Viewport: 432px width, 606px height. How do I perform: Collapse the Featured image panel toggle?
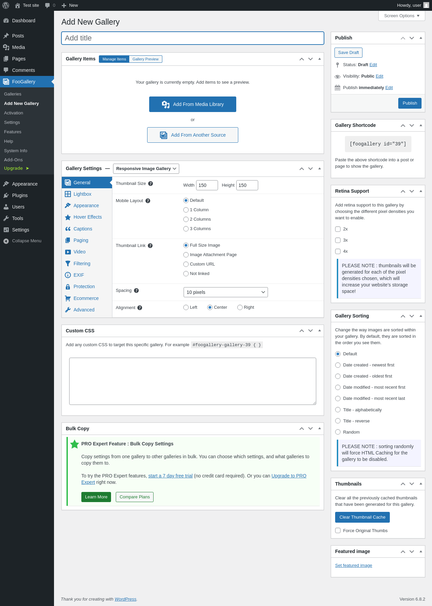click(x=421, y=552)
